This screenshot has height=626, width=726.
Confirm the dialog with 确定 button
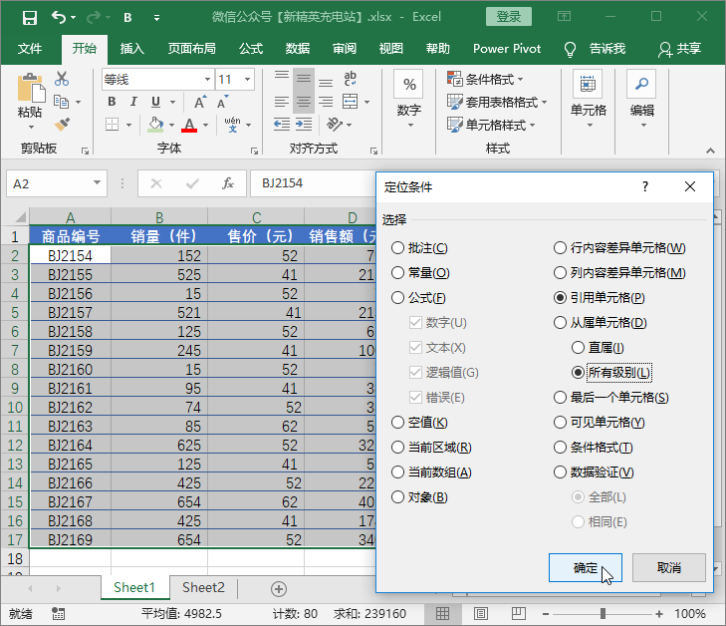(586, 567)
